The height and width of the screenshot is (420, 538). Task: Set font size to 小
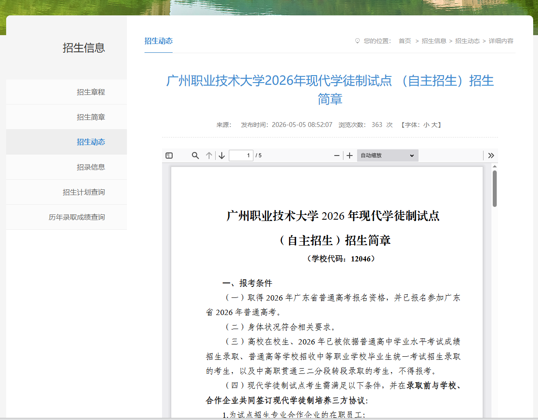pyautogui.click(x=426, y=125)
